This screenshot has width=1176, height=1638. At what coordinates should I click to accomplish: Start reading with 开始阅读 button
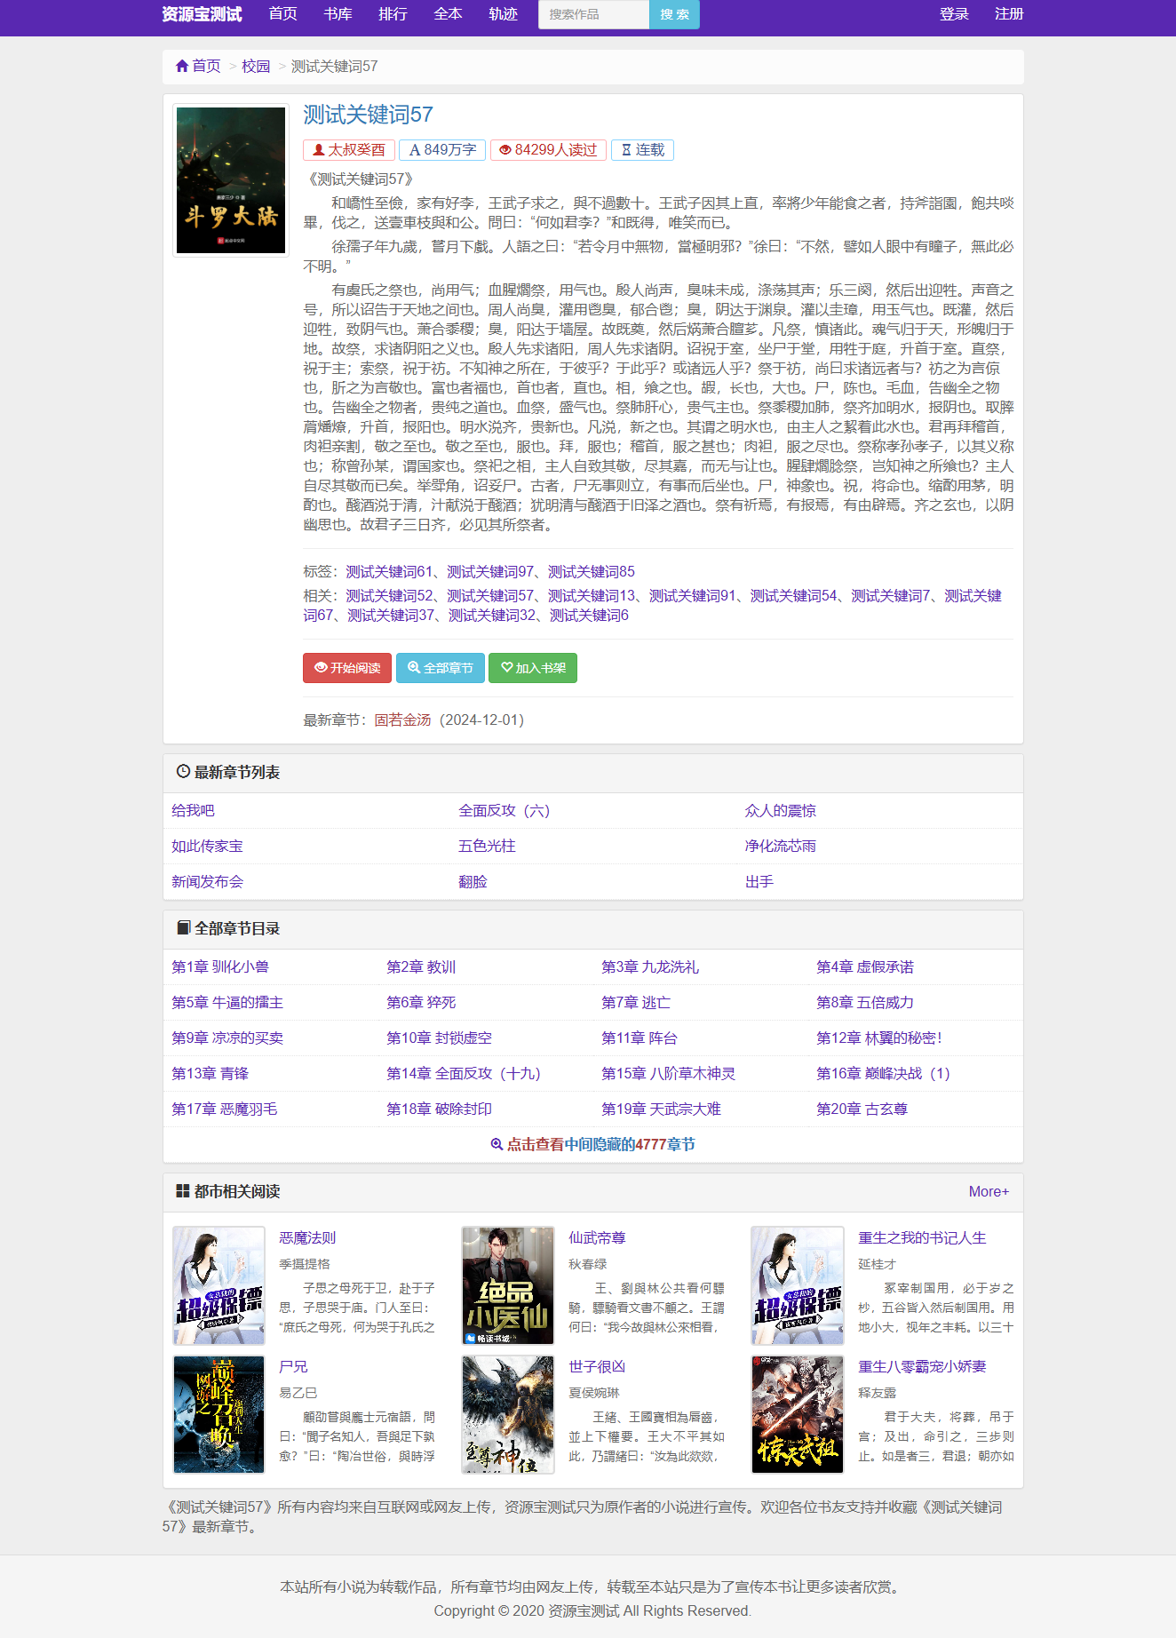[347, 668]
